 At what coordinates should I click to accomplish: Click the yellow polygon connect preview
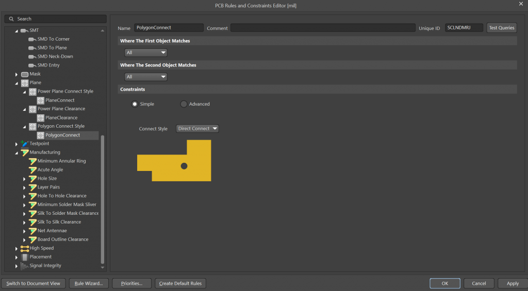click(x=174, y=161)
